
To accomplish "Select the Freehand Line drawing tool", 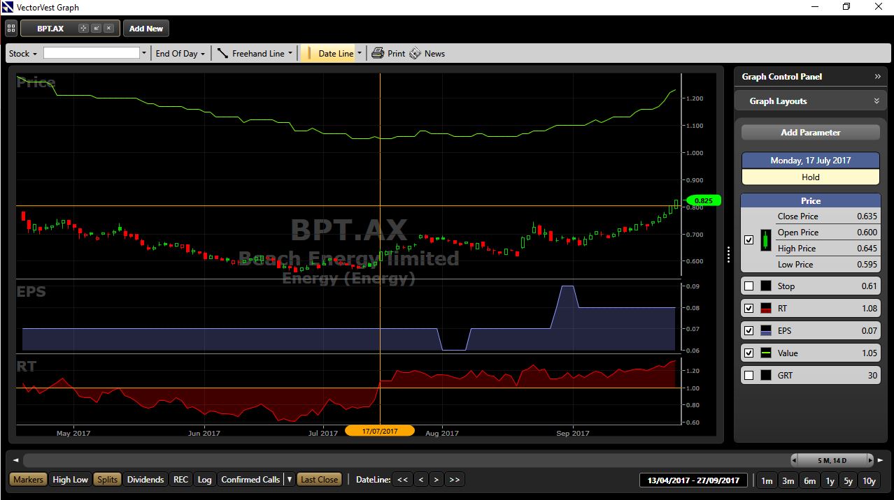I will click(x=251, y=53).
